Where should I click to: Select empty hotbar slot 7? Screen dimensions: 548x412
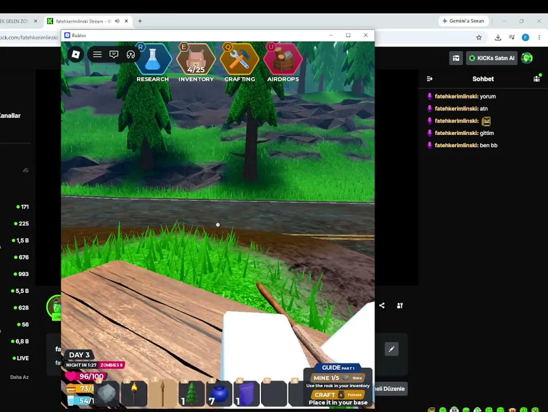[x=274, y=394]
